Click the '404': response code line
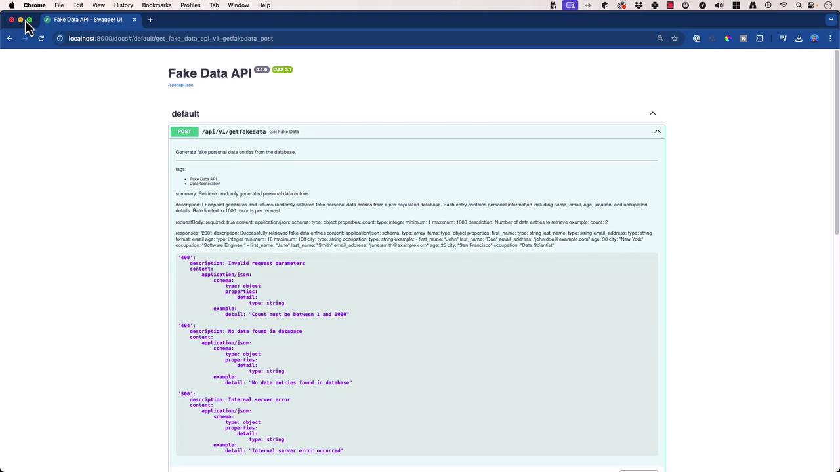The height and width of the screenshot is (472, 840). tap(187, 326)
